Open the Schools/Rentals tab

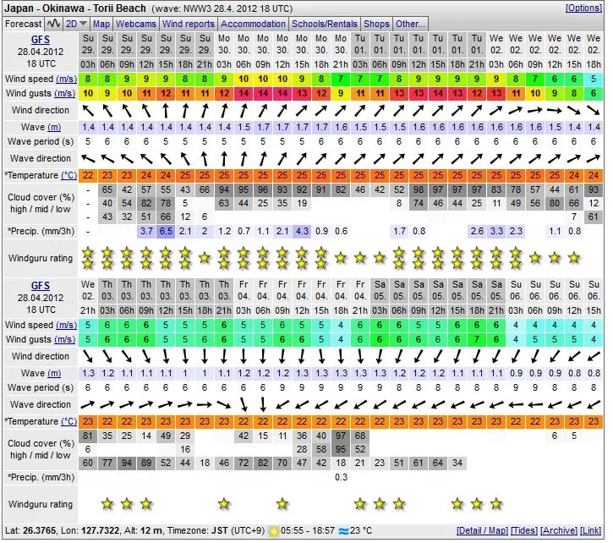pyautogui.click(x=325, y=24)
